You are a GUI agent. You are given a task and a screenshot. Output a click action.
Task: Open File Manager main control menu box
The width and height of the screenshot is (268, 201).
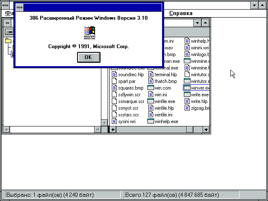point(5,5)
